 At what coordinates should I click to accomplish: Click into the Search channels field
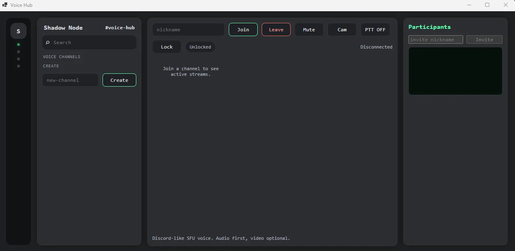click(89, 43)
